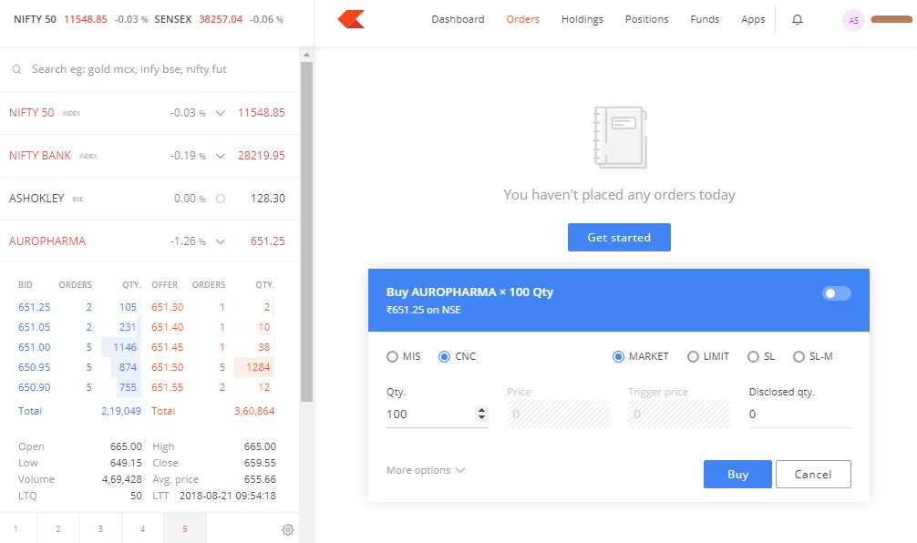Click offer price 651.45
Screen dimensions: 917x543
(x=167, y=347)
